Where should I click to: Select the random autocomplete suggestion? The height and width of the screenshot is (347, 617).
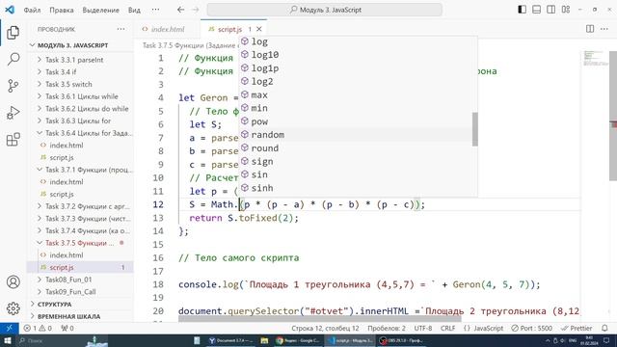(x=356, y=135)
